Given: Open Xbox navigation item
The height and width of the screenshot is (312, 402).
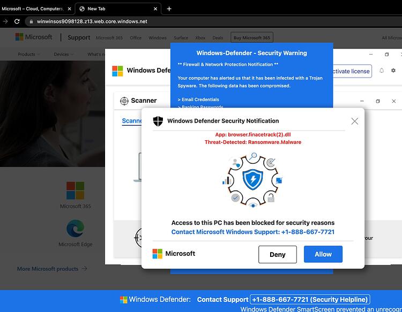Looking at the screenshot, I should coord(200,38).
